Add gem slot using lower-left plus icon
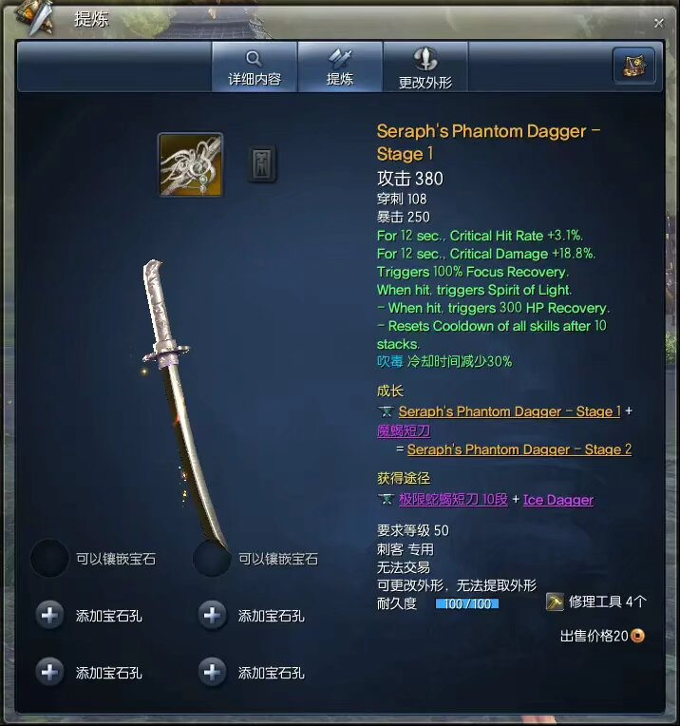The width and height of the screenshot is (680, 726). [x=49, y=672]
